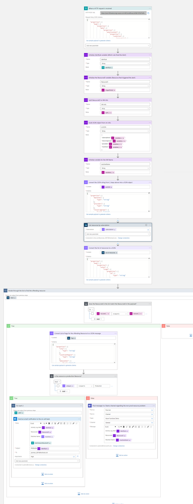The height and width of the screenshot is (504, 193).
Task: Open 'is equal to' operator dropdown for category
Action: pyautogui.click(x=85, y=386)
